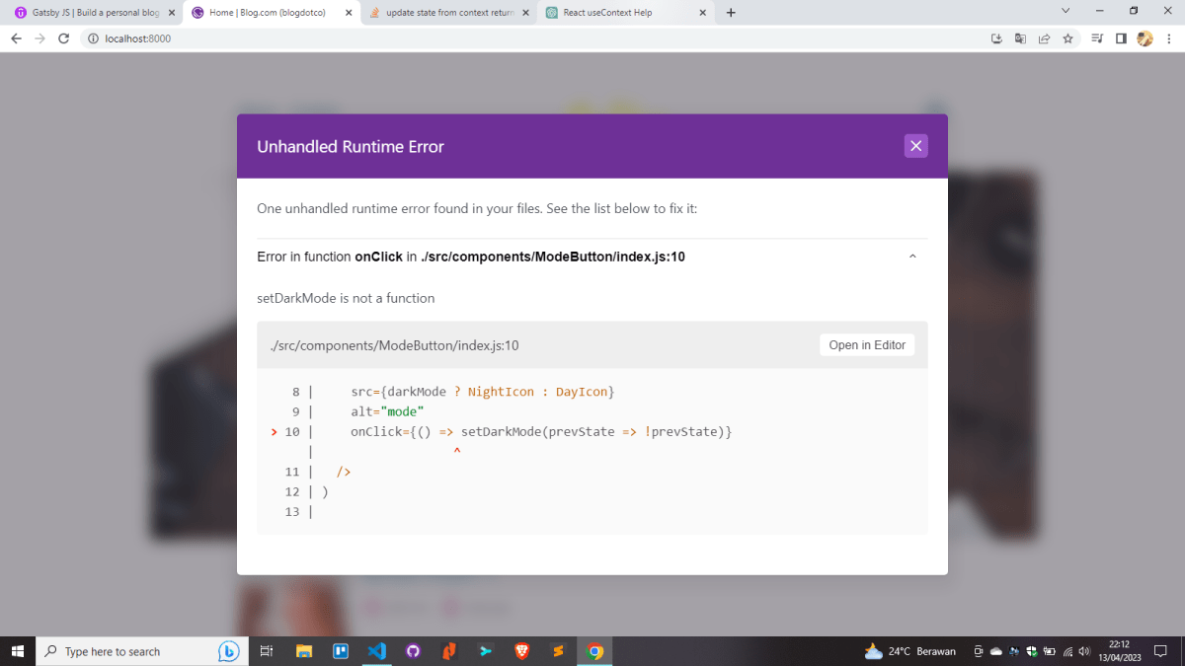The image size is (1185, 666).
Task: Go back to the previous page
Action: tap(16, 38)
